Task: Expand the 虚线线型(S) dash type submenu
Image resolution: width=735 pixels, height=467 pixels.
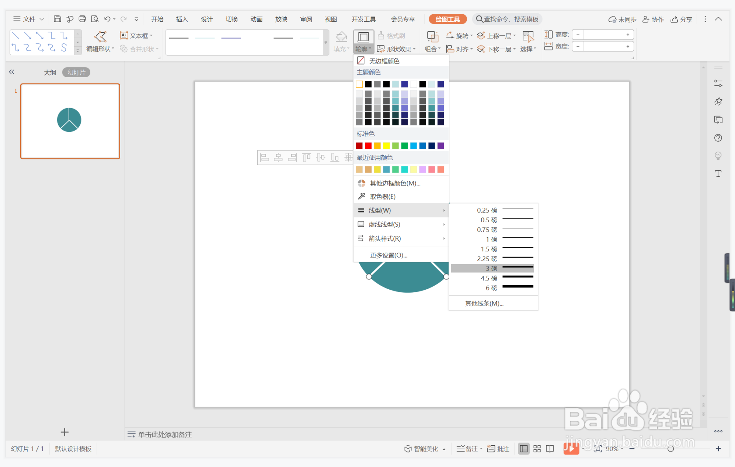Action: [401, 224]
